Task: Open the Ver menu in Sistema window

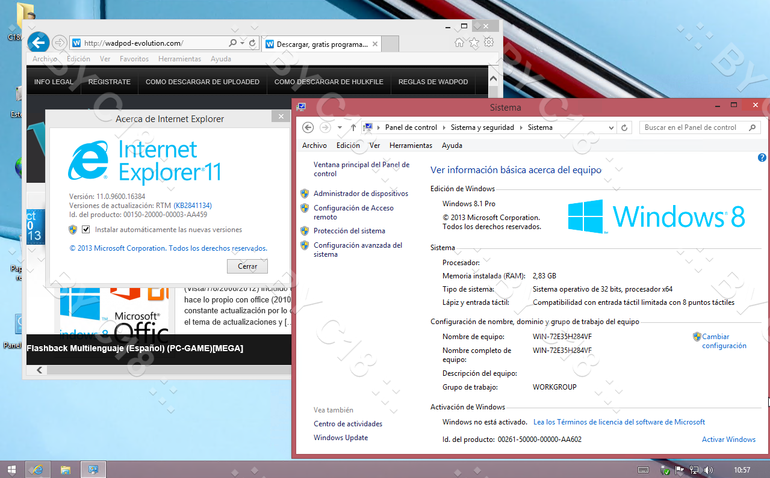Action: coord(374,146)
